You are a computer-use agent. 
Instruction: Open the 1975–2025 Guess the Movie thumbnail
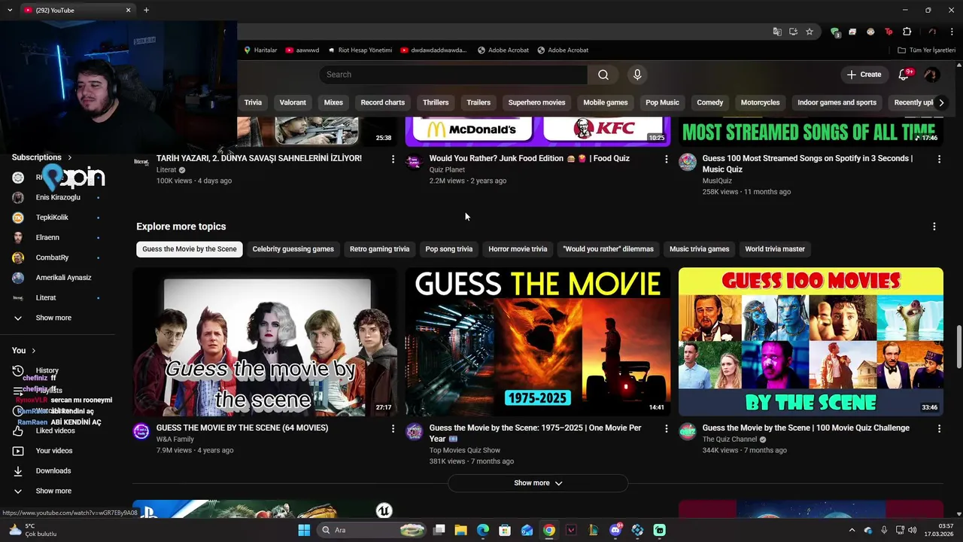point(538,342)
